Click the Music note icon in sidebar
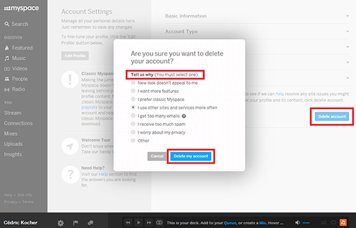356x228 pixels. 7,58
